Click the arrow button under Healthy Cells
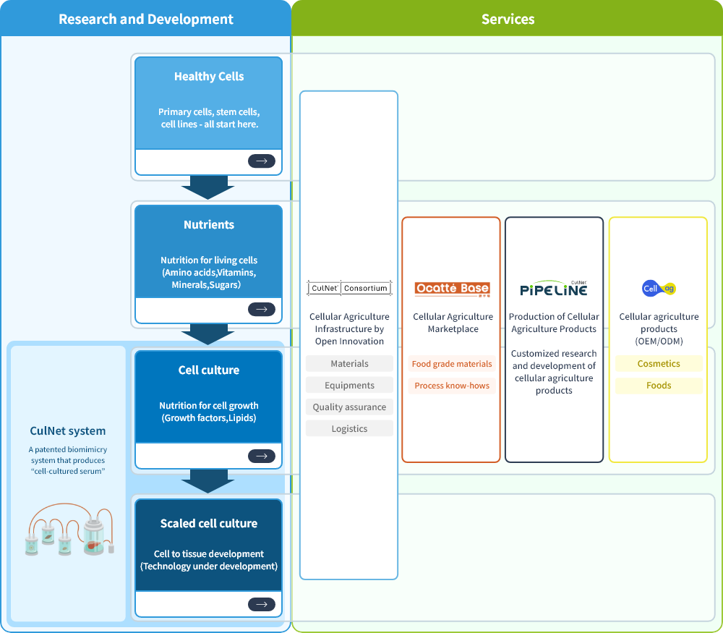This screenshot has height=633, width=723. (262, 161)
